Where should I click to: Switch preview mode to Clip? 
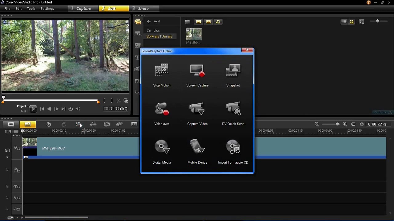tap(23, 111)
